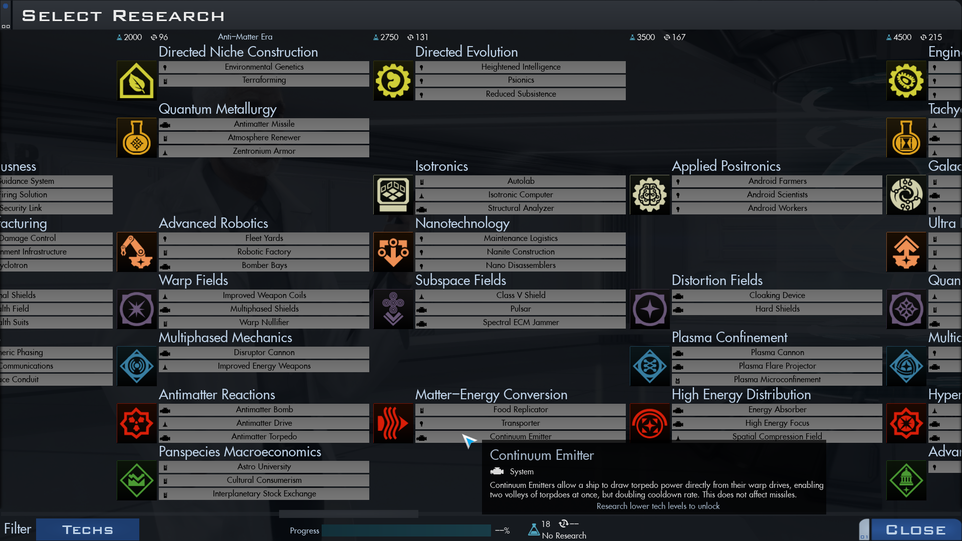This screenshot has width=962, height=541.
Task: Select the Directed Niche Construction leaf icon
Action: coord(137,81)
